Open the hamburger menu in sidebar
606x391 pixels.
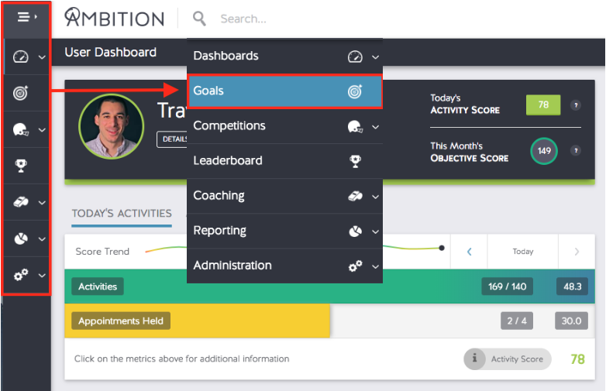pyautogui.click(x=26, y=17)
